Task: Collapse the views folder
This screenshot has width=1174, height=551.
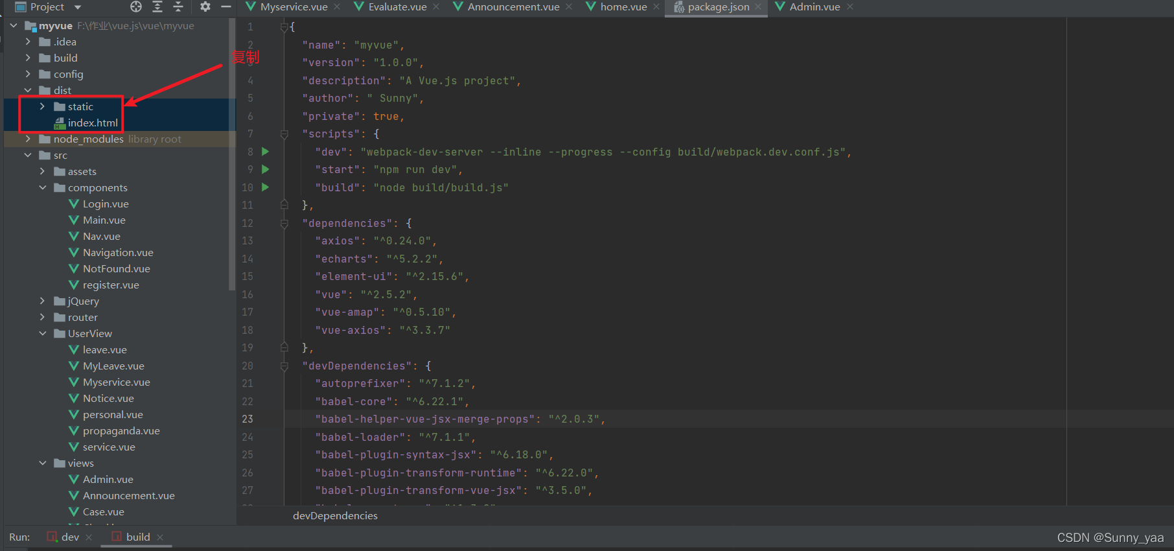Action: [42, 463]
